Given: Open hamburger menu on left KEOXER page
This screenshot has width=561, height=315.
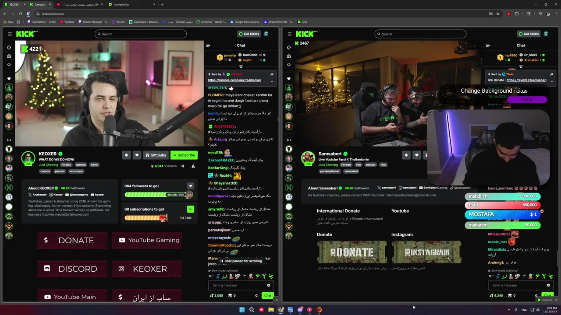Looking at the screenshot, I should [10, 34].
